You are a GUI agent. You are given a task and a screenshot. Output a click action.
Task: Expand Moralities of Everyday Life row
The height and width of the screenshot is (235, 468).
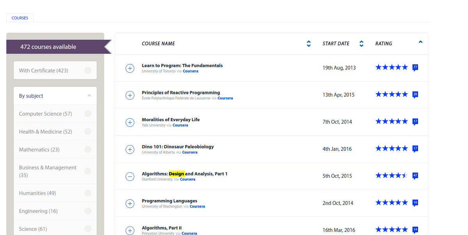click(x=130, y=122)
